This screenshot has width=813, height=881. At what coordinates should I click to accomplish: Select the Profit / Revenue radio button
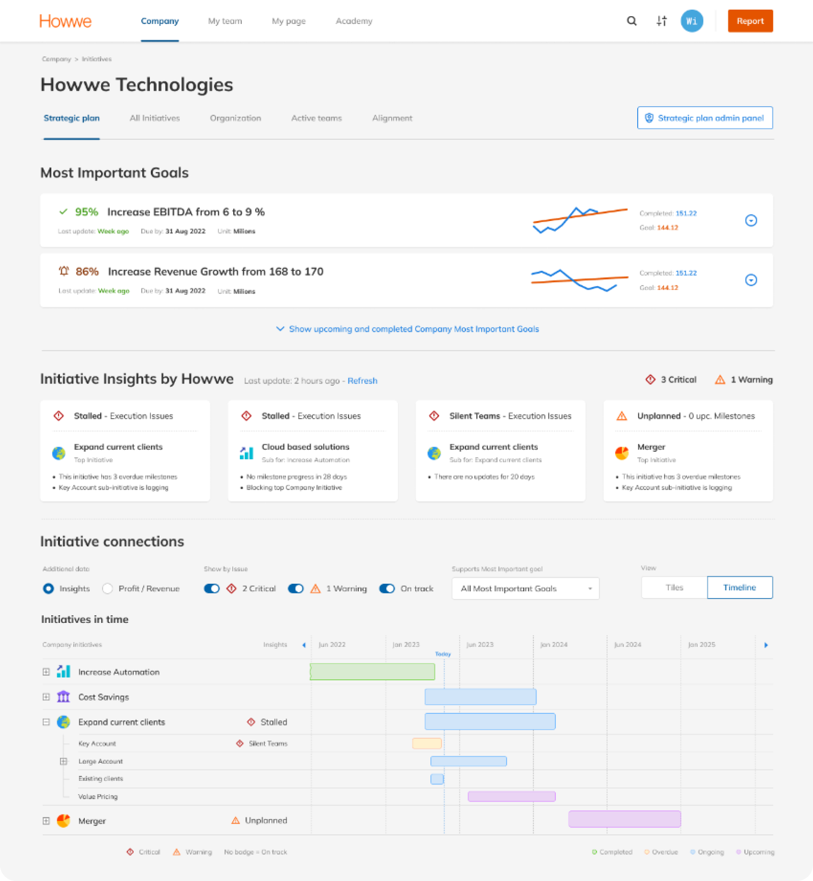(x=107, y=588)
